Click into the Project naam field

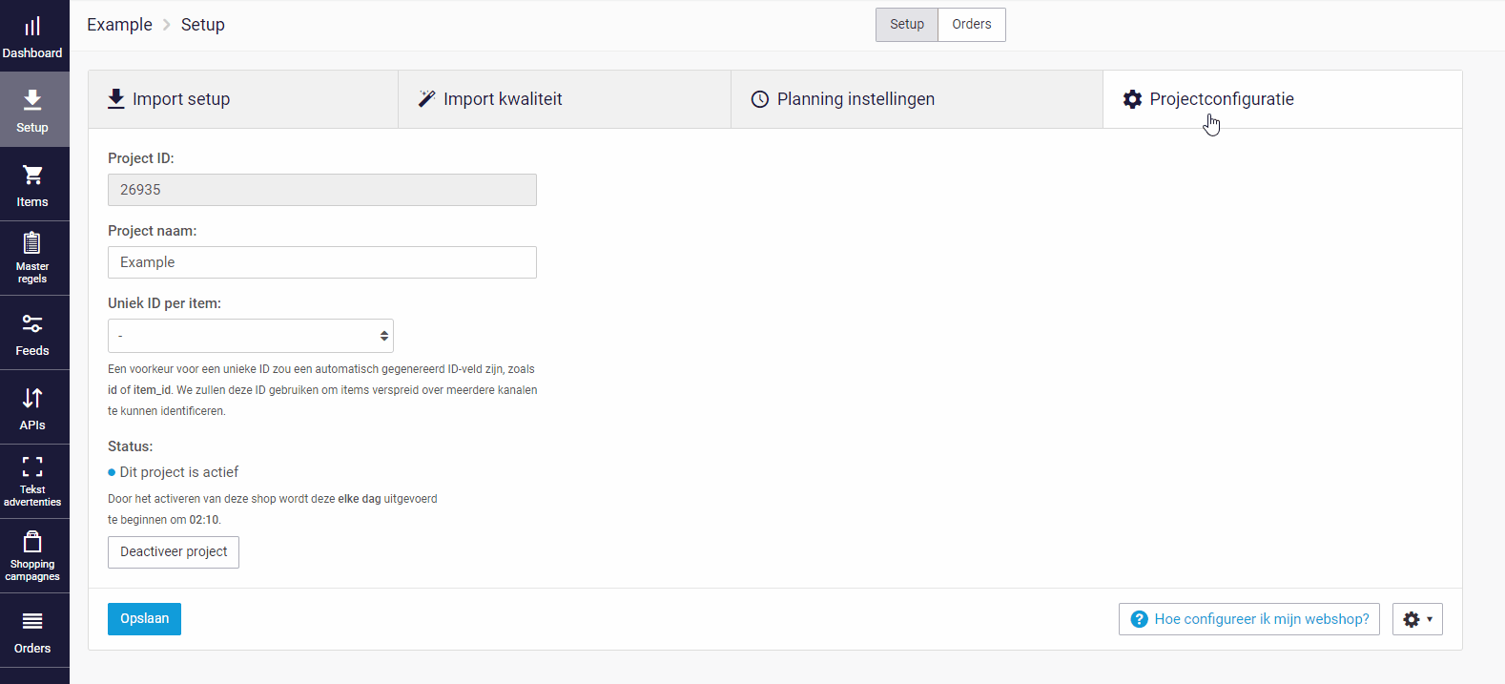(x=322, y=262)
